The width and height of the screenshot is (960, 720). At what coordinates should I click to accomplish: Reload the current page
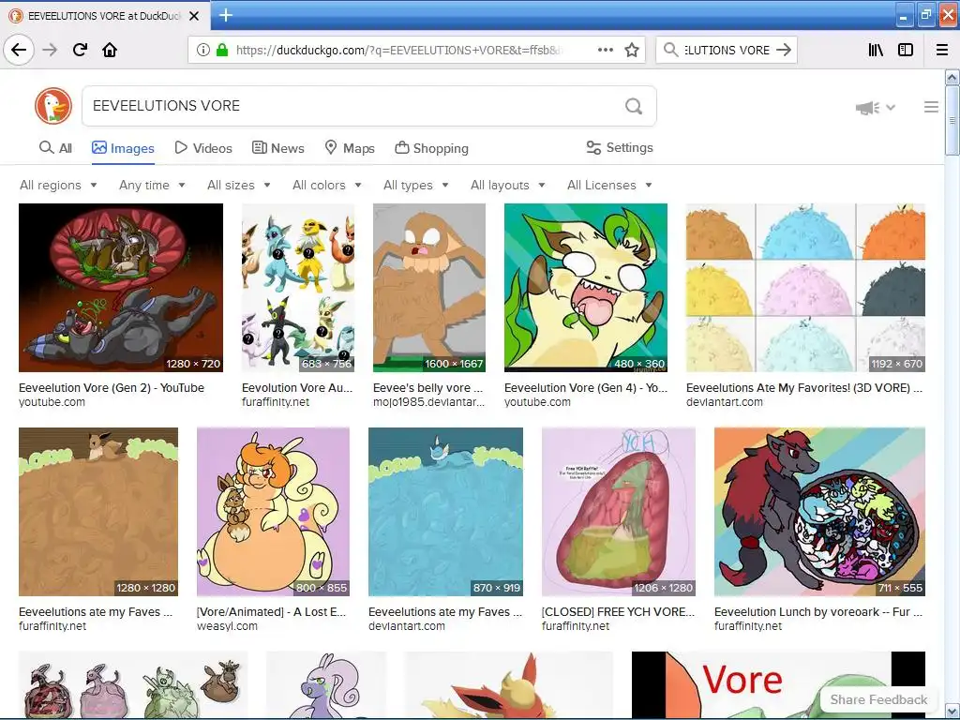pyautogui.click(x=80, y=50)
